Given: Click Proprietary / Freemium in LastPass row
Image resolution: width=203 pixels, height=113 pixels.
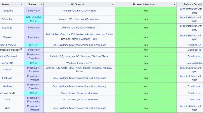Looking at the screenshot, I should click(34, 78).
